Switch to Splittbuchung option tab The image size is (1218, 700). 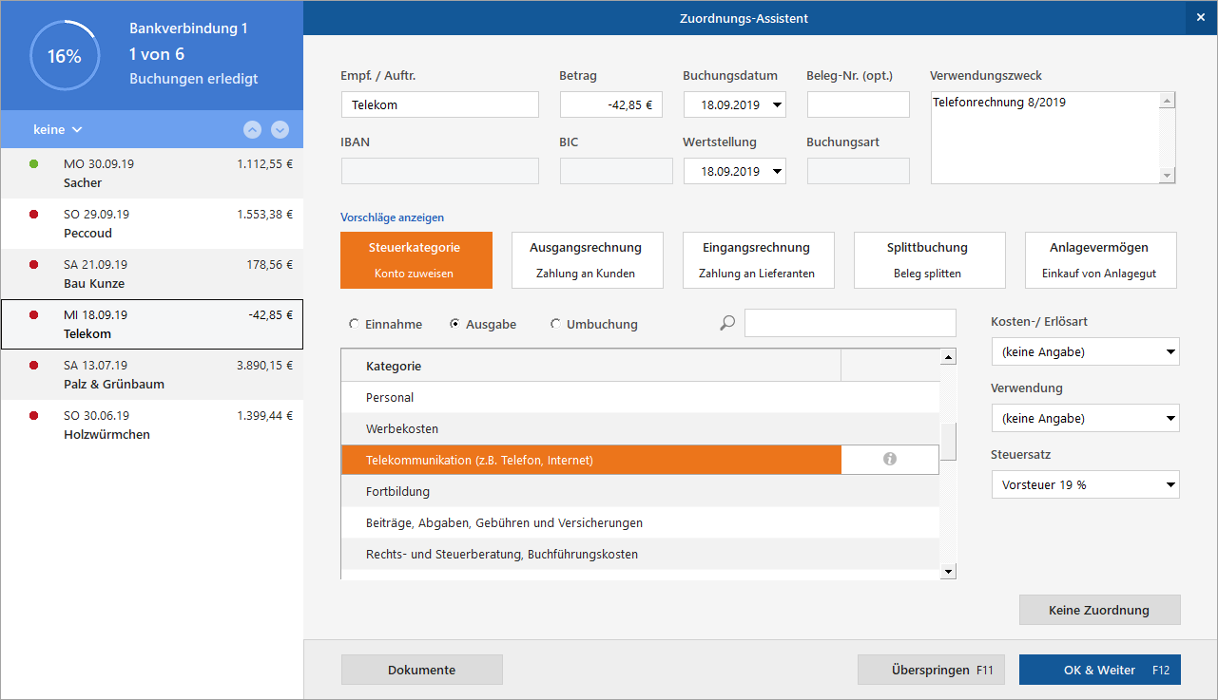pyautogui.click(x=929, y=260)
